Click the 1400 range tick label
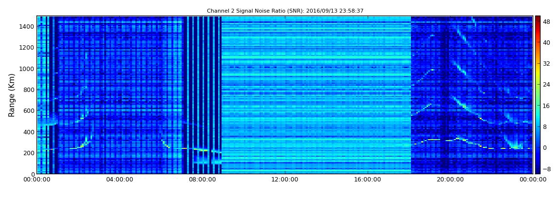Screen dimensions: 560x198 point(27,26)
